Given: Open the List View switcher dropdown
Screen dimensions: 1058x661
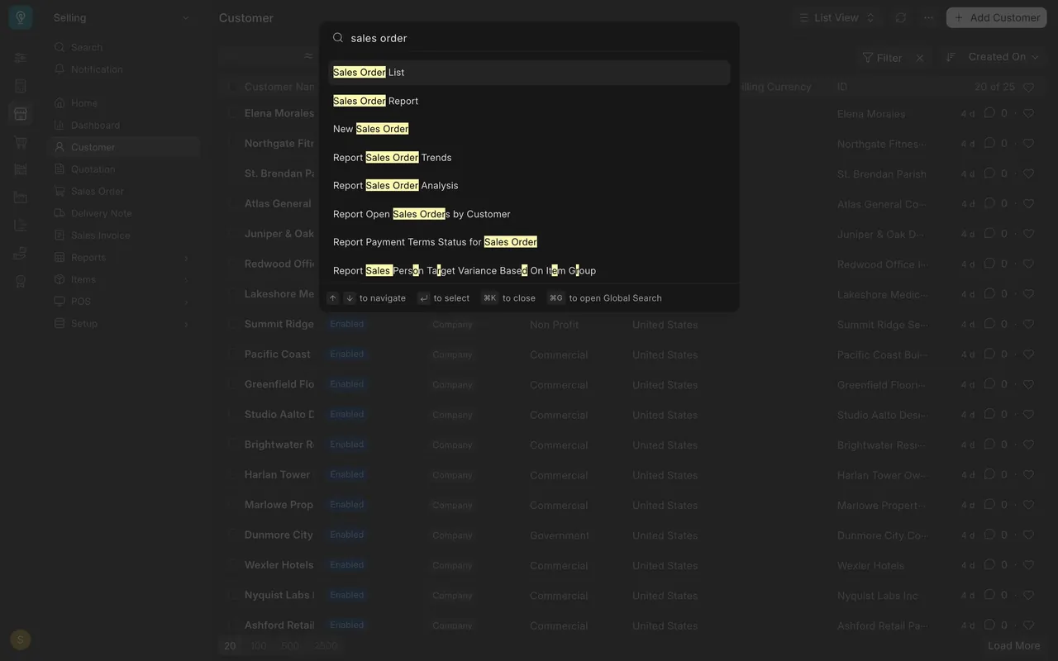Looking at the screenshot, I should 836,17.
